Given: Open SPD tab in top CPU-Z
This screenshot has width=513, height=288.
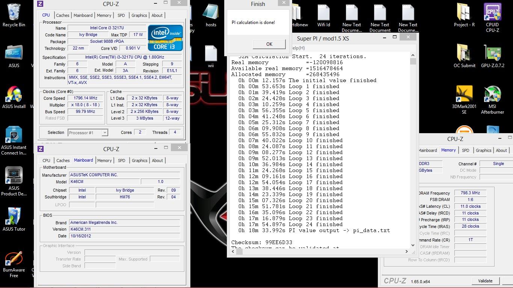Looking at the screenshot, I should [121, 15].
